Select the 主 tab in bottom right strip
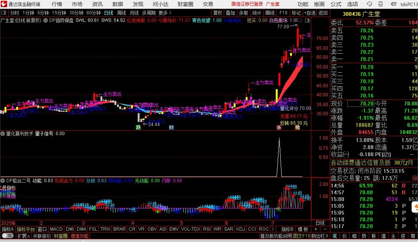The image size is (418, 242). coord(393,236)
